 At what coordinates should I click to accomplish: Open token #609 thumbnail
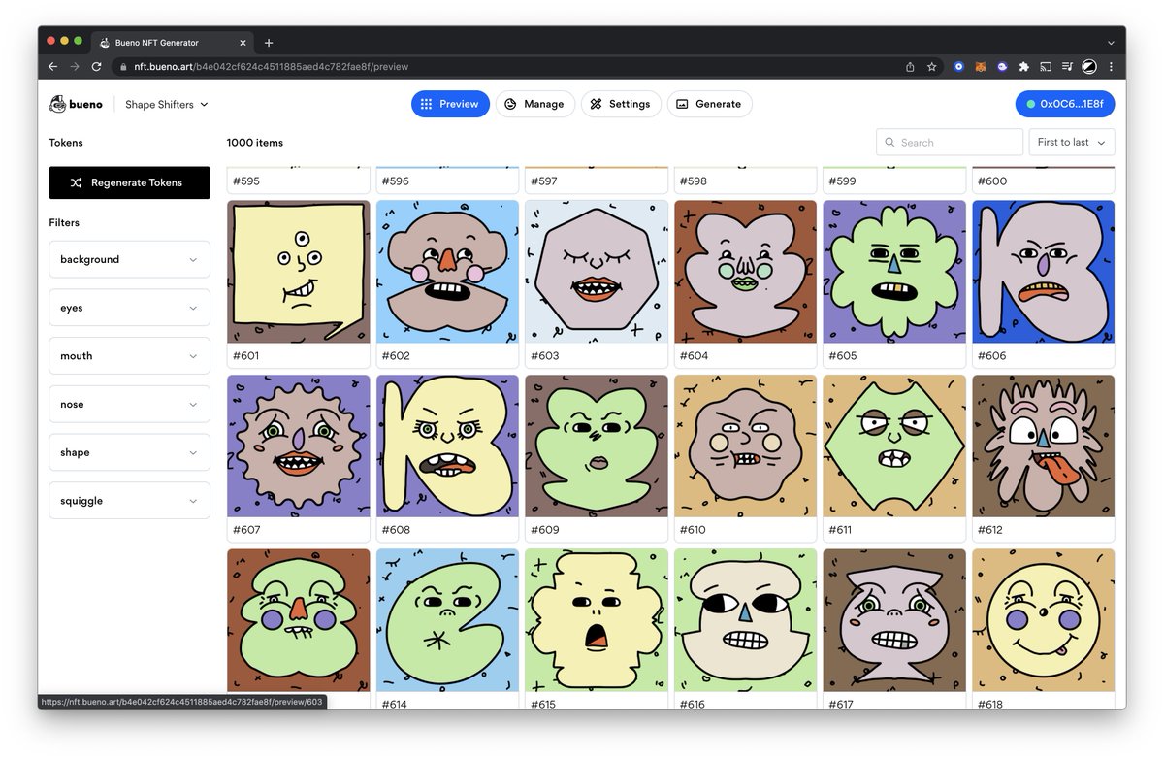point(597,446)
